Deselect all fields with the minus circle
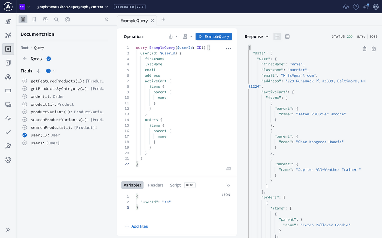 click(x=48, y=71)
